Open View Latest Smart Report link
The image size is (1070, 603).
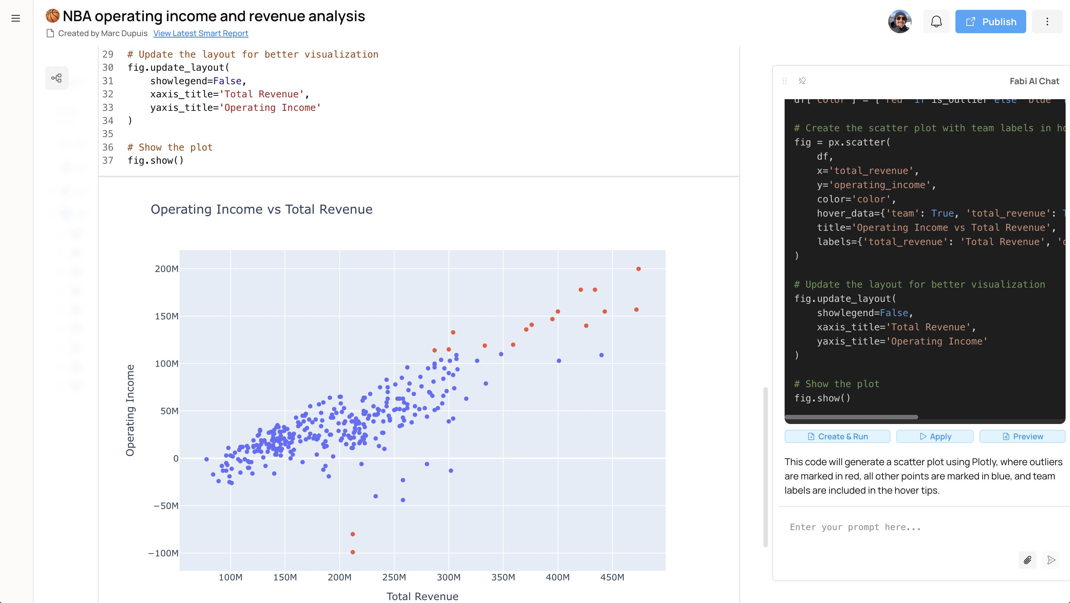(x=201, y=33)
